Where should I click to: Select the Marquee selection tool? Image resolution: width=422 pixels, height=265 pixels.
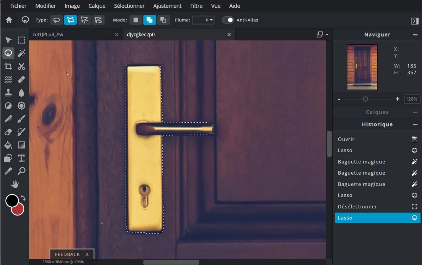pyautogui.click(x=21, y=40)
